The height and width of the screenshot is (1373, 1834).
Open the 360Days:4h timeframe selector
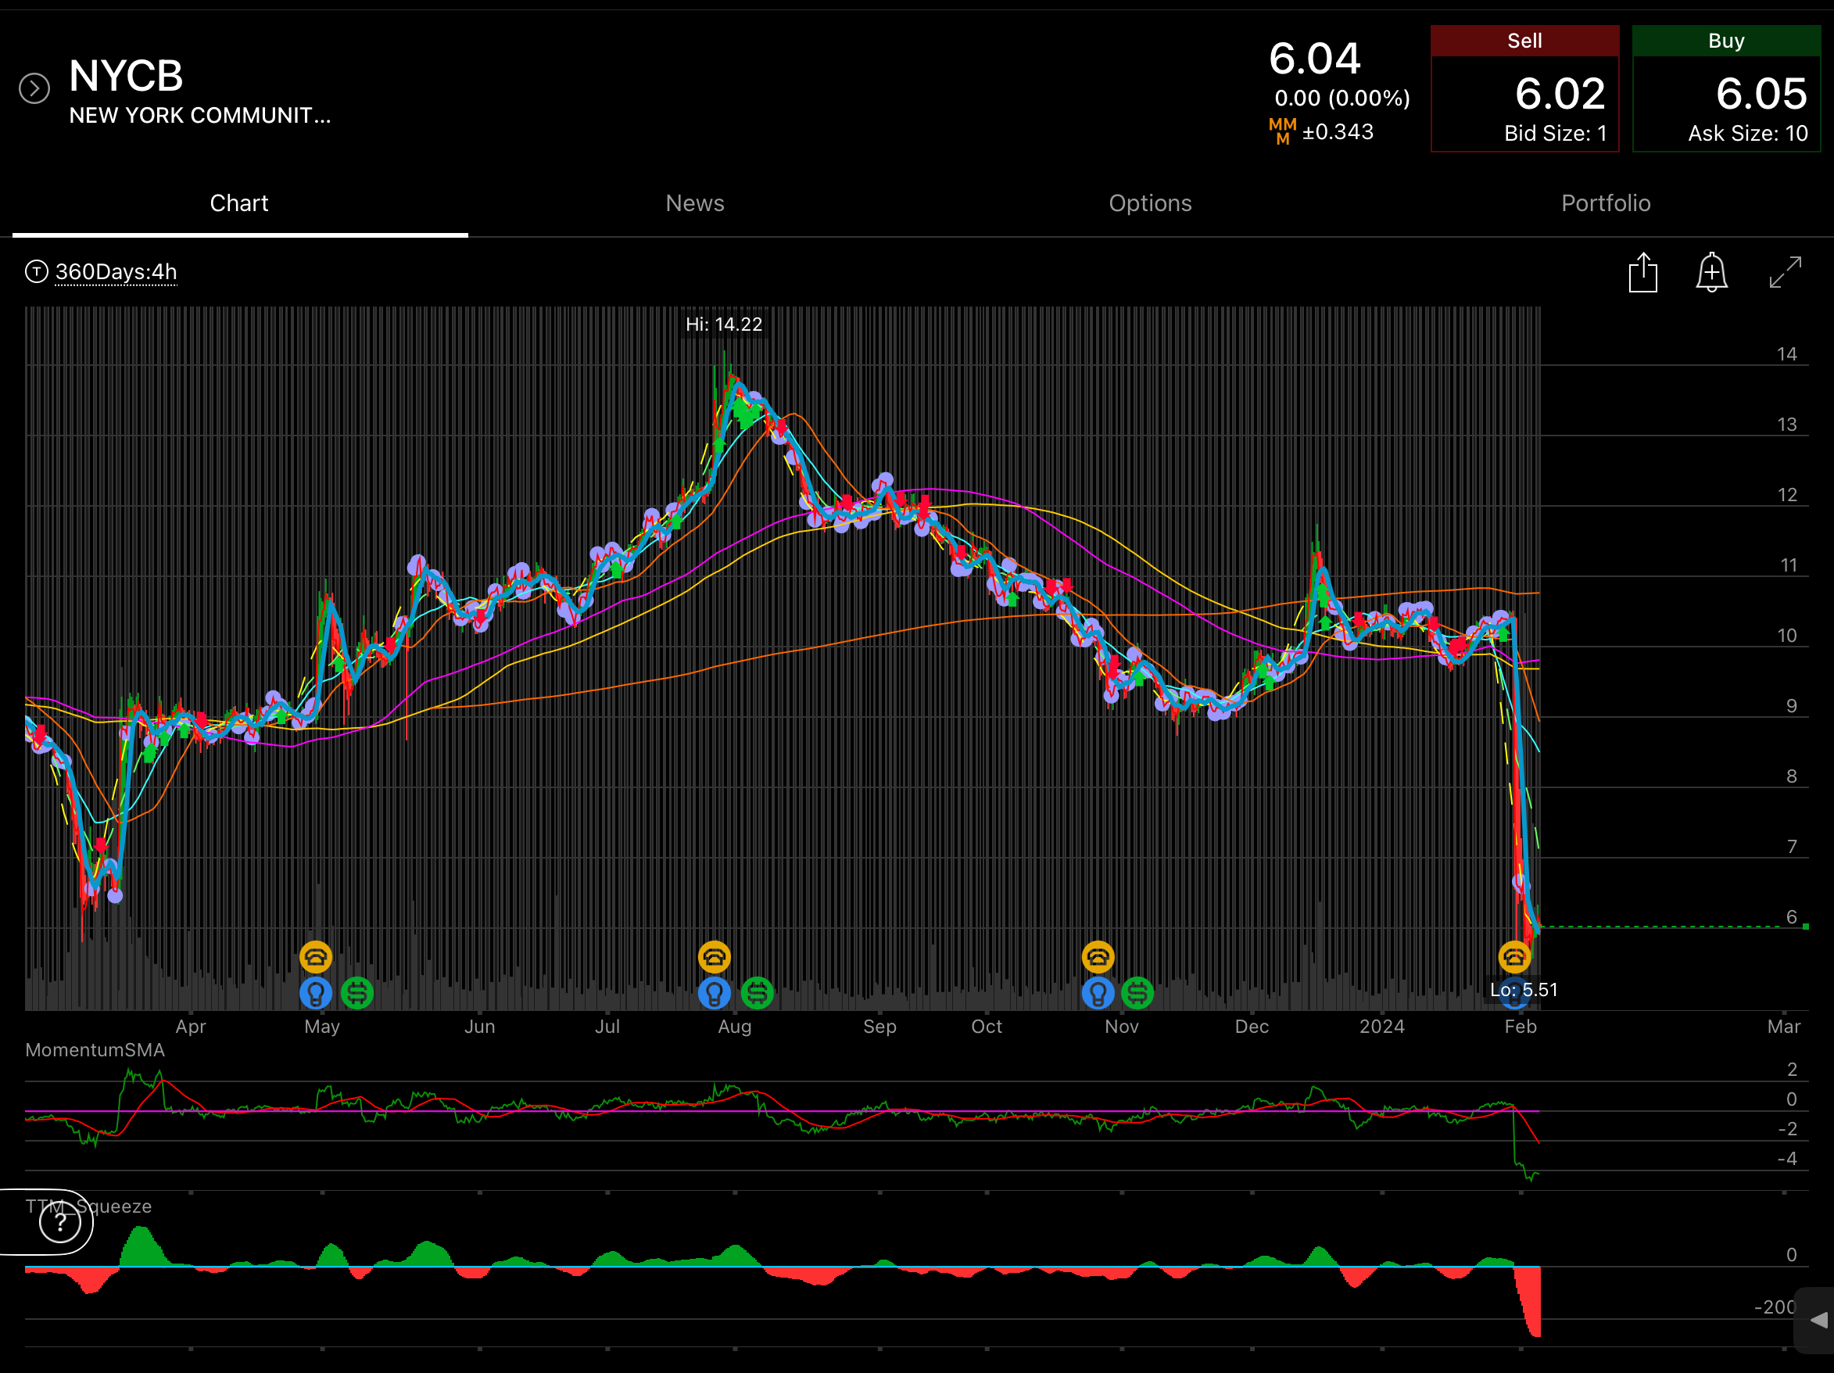pyautogui.click(x=116, y=272)
